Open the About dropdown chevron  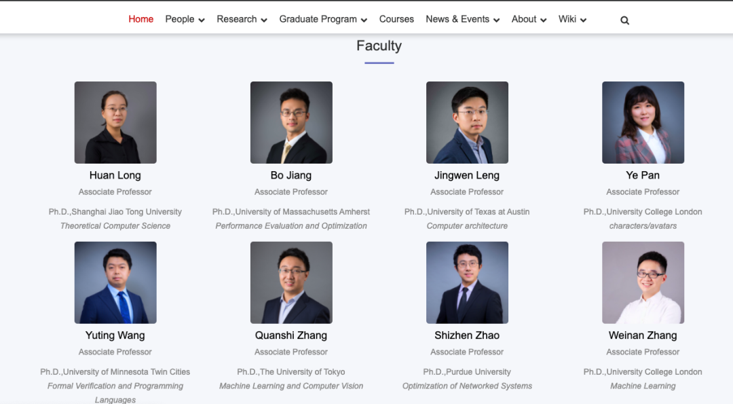pyautogui.click(x=543, y=20)
